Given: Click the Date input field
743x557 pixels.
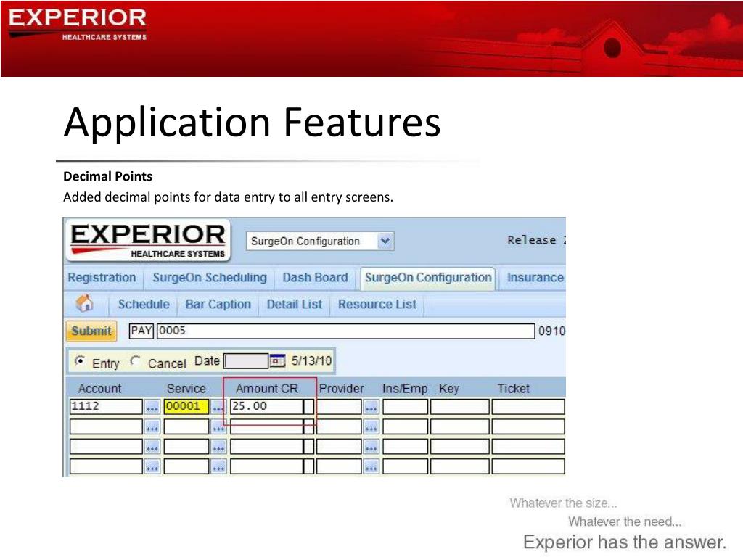Looking at the screenshot, I should pos(246,361).
